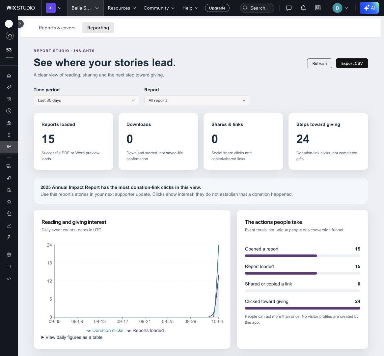Click the Downloads card
This screenshot has height=356, width=384.
point(158,141)
